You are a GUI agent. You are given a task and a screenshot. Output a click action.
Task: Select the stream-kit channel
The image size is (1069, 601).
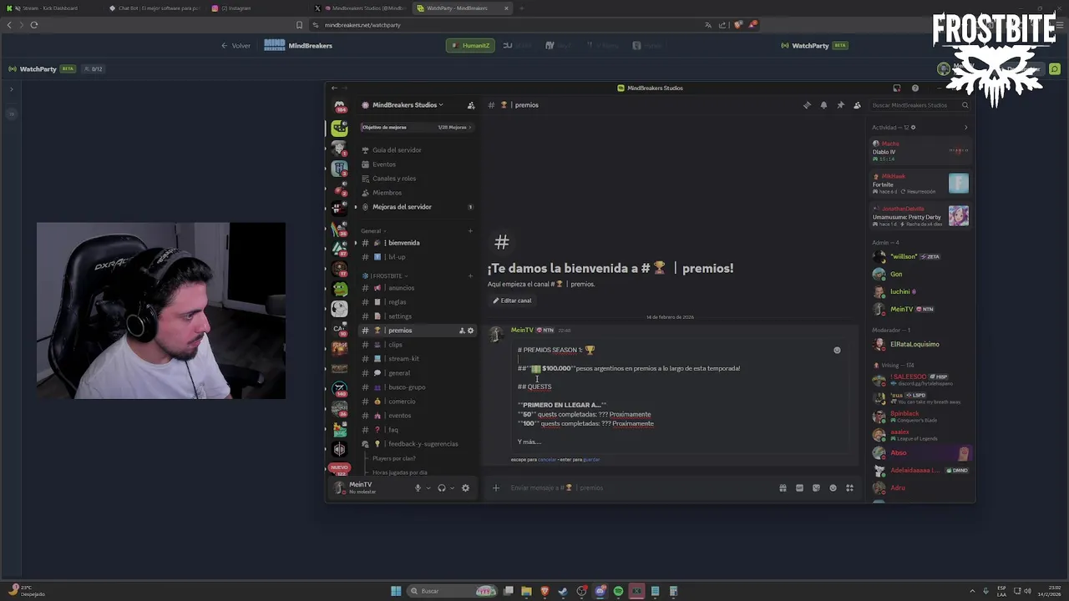click(x=418, y=359)
